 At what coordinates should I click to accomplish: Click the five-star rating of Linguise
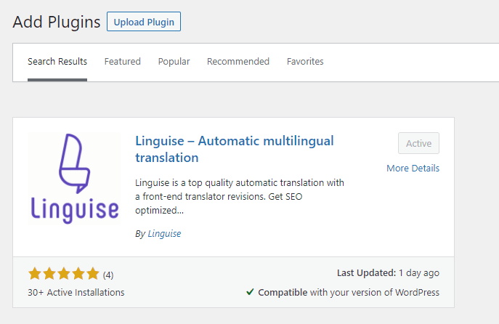[64, 274]
